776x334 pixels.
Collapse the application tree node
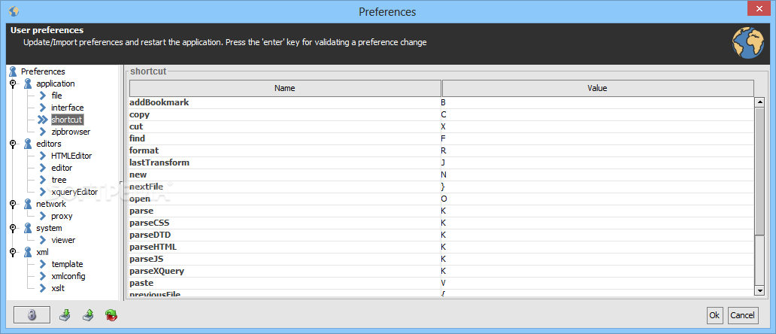[12, 83]
